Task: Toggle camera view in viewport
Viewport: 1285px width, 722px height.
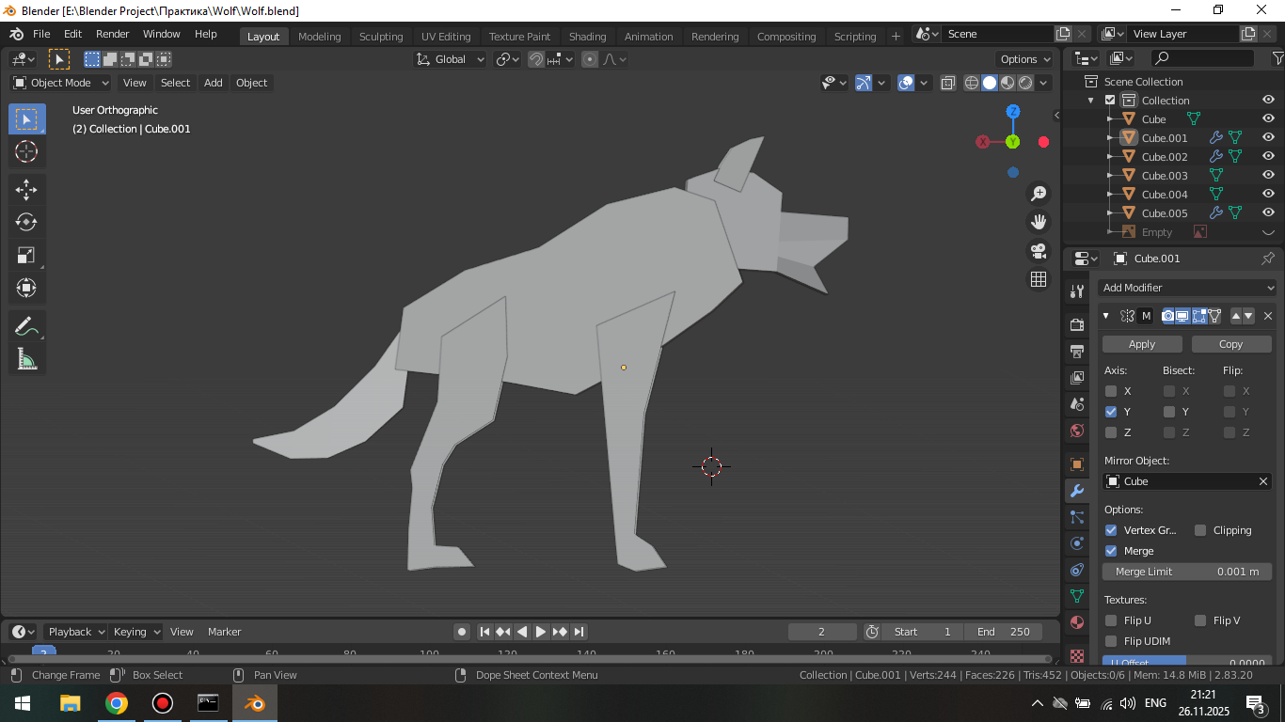Action: point(1039,251)
